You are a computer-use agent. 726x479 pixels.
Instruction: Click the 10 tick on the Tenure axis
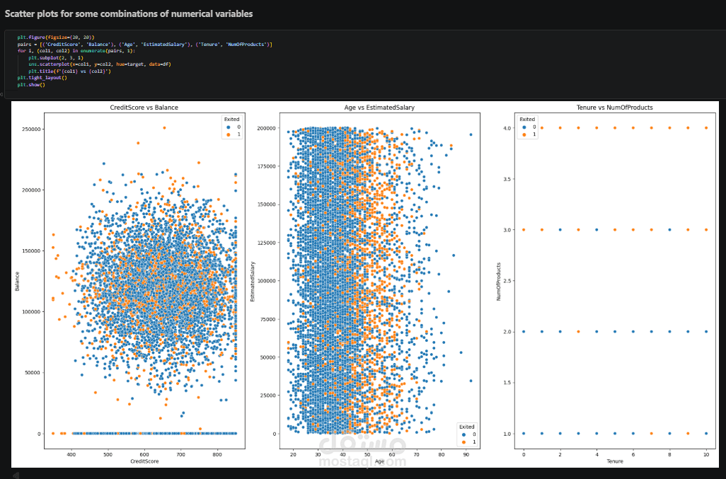click(x=706, y=454)
